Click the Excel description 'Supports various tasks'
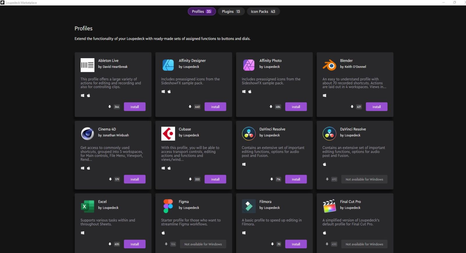This screenshot has width=466, height=253. (108, 222)
